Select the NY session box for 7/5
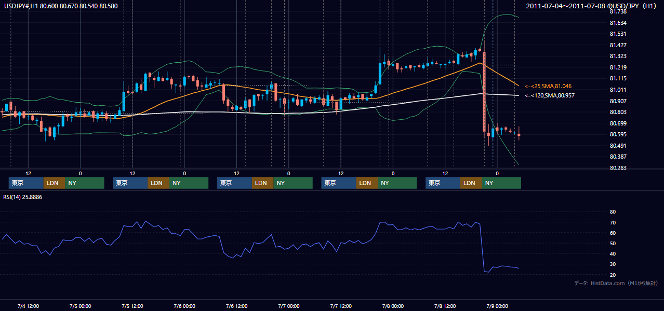This screenshot has height=311, width=664. tap(189, 183)
